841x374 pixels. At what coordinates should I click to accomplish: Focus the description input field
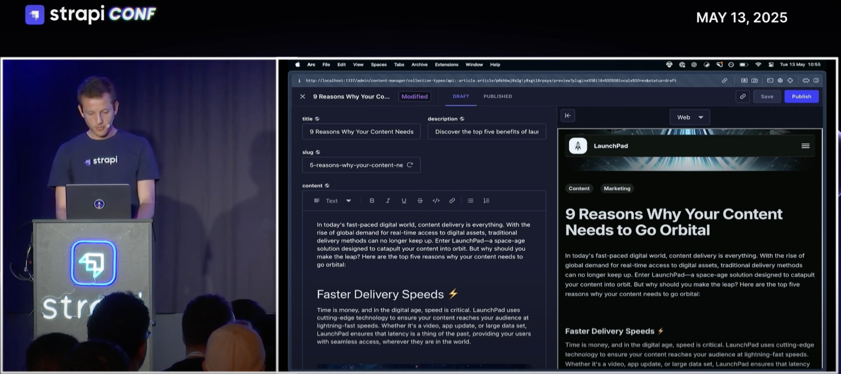click(x=487, y=132)
